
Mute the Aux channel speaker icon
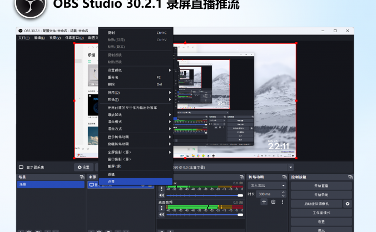(162, 195)
